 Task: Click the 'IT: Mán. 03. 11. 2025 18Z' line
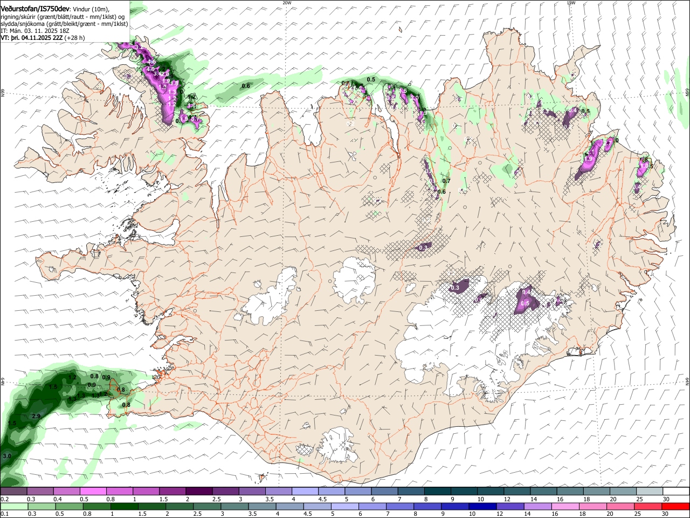pyautogui.click(x=35, y=31)
